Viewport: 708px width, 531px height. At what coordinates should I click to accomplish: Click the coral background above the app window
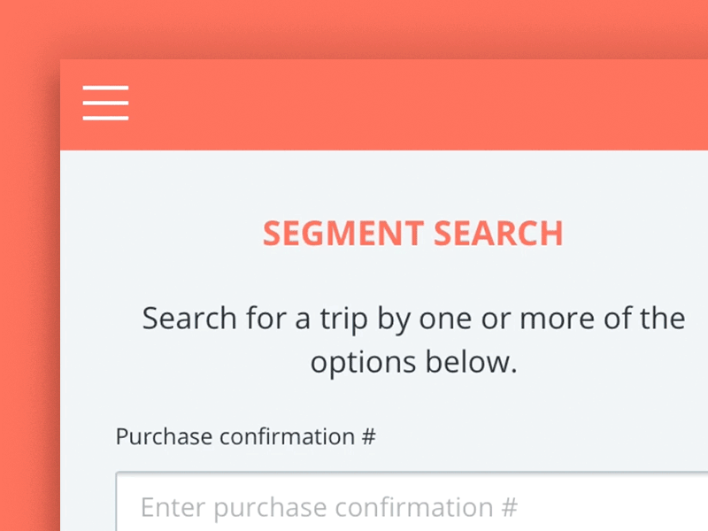pos(354,28)
